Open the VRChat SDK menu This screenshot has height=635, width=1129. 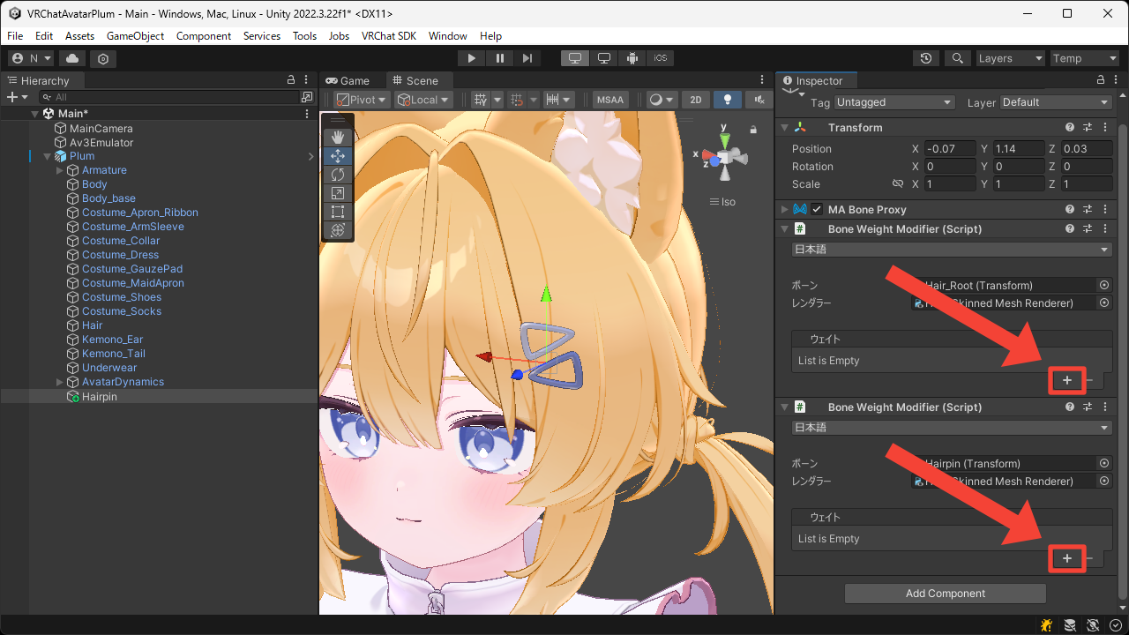point(389,36)
